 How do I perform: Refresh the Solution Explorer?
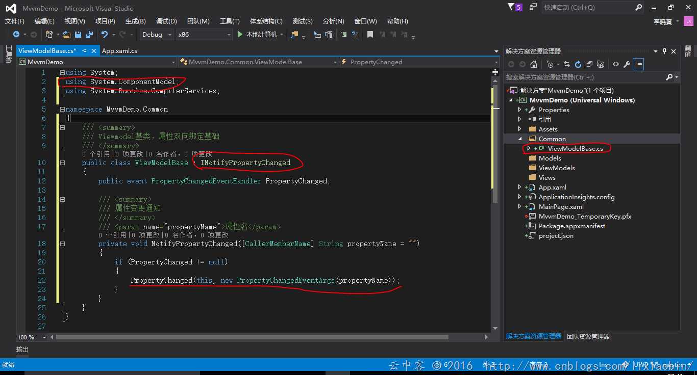578,64
